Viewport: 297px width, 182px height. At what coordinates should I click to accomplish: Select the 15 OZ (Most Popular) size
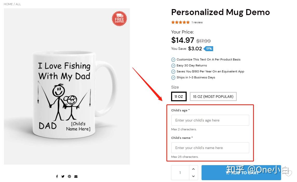click(213, 96)
